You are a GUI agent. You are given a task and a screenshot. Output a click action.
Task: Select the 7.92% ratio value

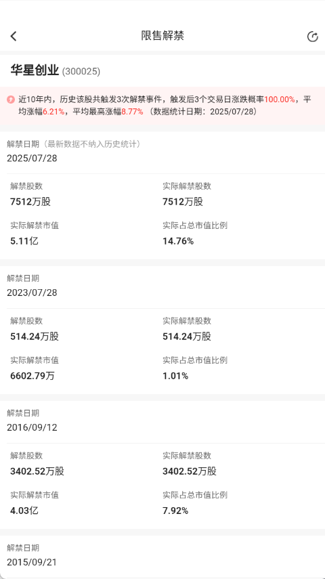pos(175,511)
